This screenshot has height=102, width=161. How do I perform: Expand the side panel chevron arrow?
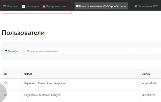tap(2, 93)
